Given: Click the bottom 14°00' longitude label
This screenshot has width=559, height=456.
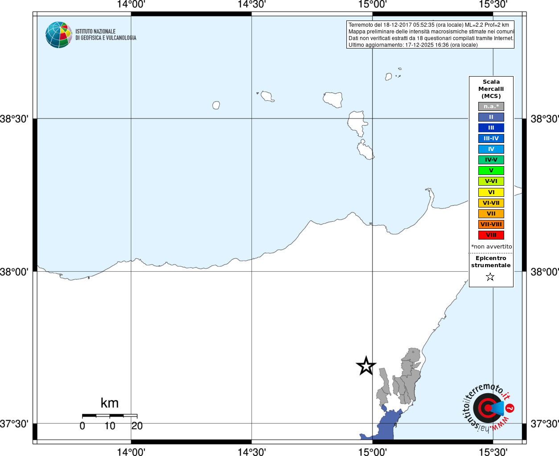Looking at the screenshot, I should [131, 452].
